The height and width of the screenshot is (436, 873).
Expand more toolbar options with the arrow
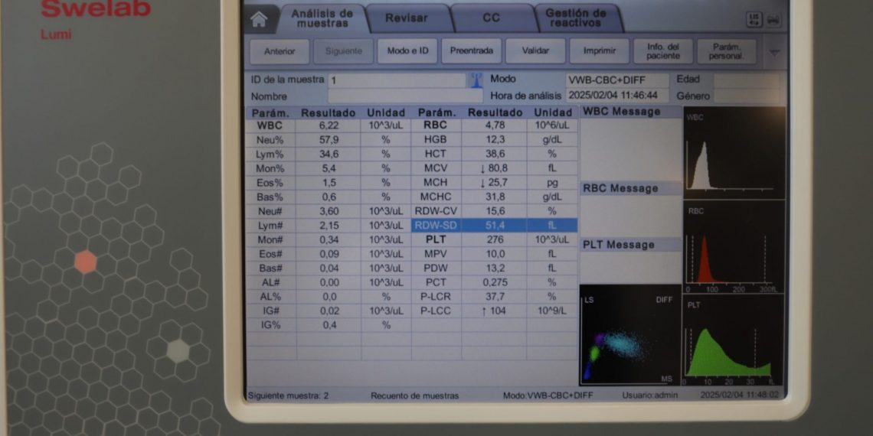[x=774, y=52]
